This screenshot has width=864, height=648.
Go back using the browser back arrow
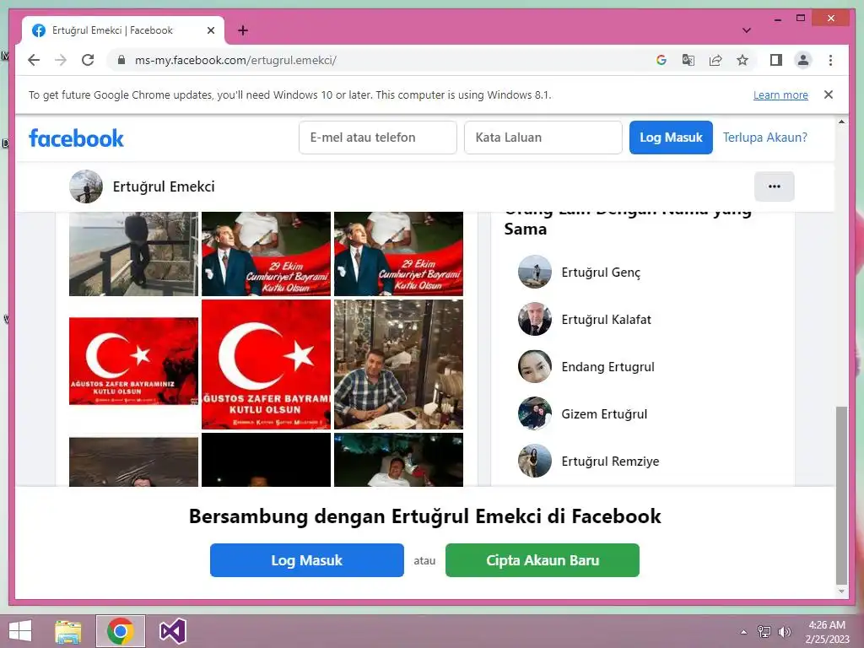[x=34, y=60]
